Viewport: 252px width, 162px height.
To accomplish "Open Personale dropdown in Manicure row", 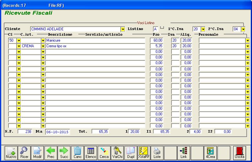I will tap(248, 40).
